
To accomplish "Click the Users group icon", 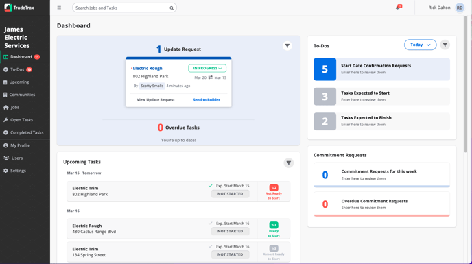I will 6,158.
